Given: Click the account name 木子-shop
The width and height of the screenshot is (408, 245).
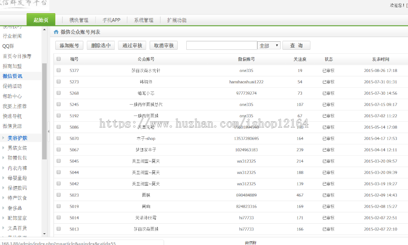Looking at the screenshot, I should (x=146, y=139).
